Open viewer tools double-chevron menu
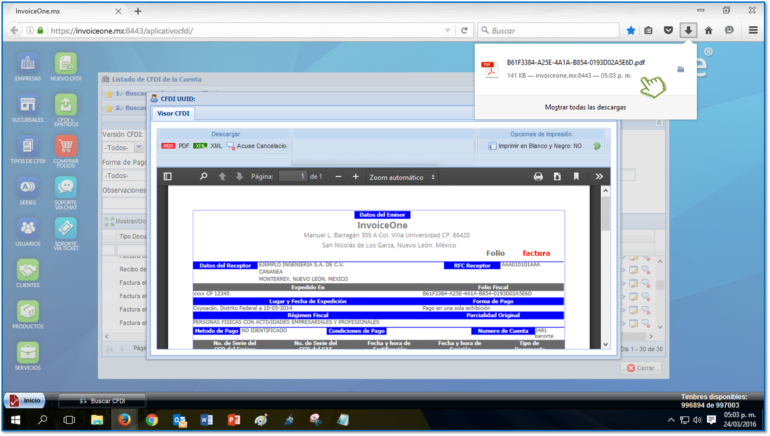 tap(599, 177)
